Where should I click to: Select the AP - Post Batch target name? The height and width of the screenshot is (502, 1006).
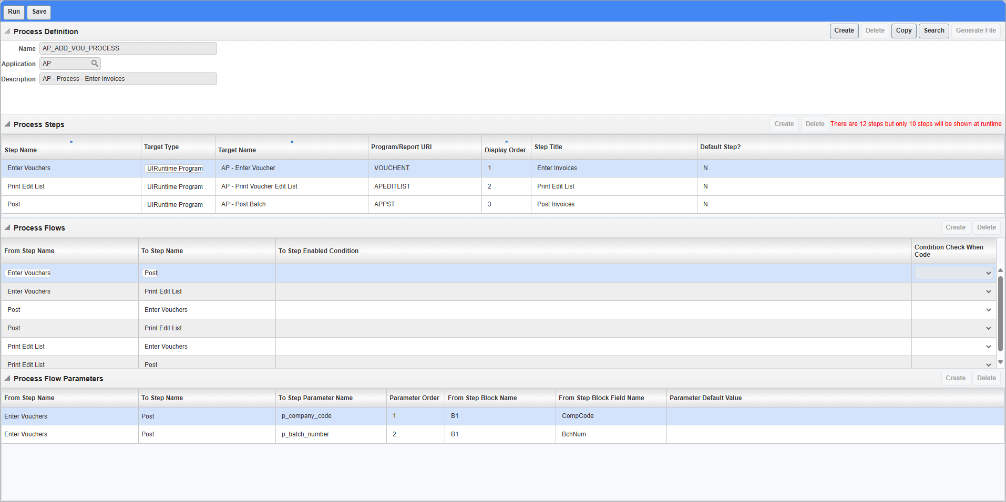pos(292,204)
